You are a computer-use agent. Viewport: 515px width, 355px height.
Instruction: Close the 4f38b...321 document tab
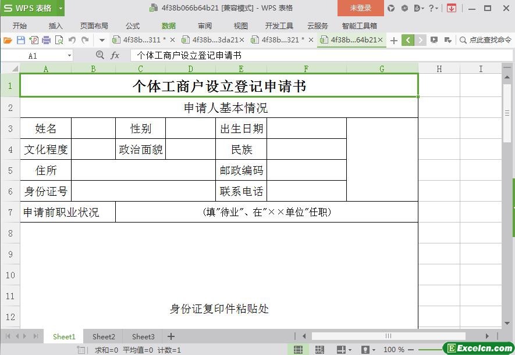click(311, 40)
